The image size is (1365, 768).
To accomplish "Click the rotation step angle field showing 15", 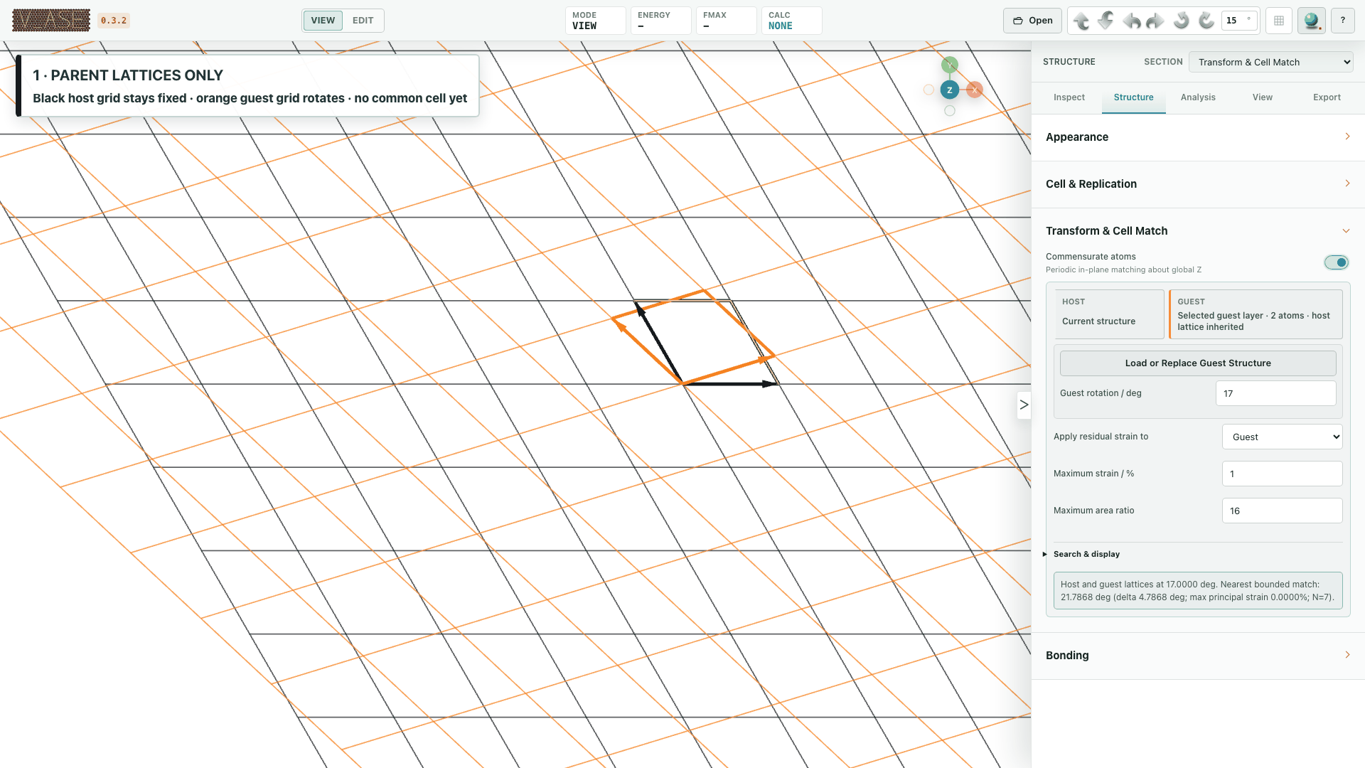I will click(x=1239, y=21).
